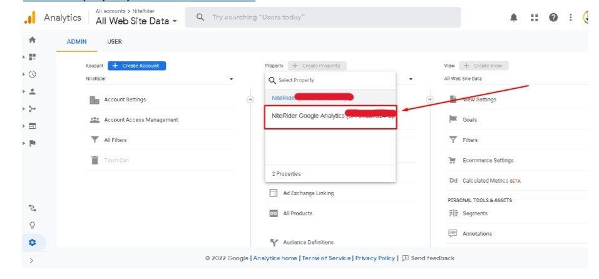Open the All Web Site Data view dropdown
Image resolution: width=599 pixels, height=279 pixels.
click(516, 79)
